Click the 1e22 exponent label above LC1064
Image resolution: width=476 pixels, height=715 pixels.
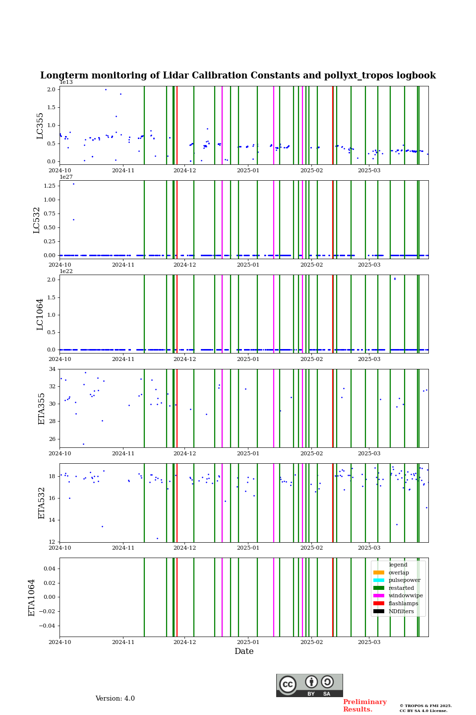(x=66, y=271)
